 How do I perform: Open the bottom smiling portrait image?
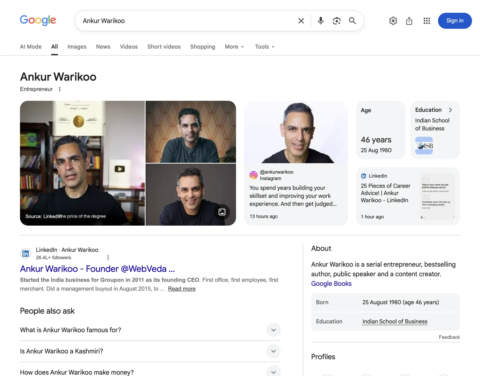[191, 195]
